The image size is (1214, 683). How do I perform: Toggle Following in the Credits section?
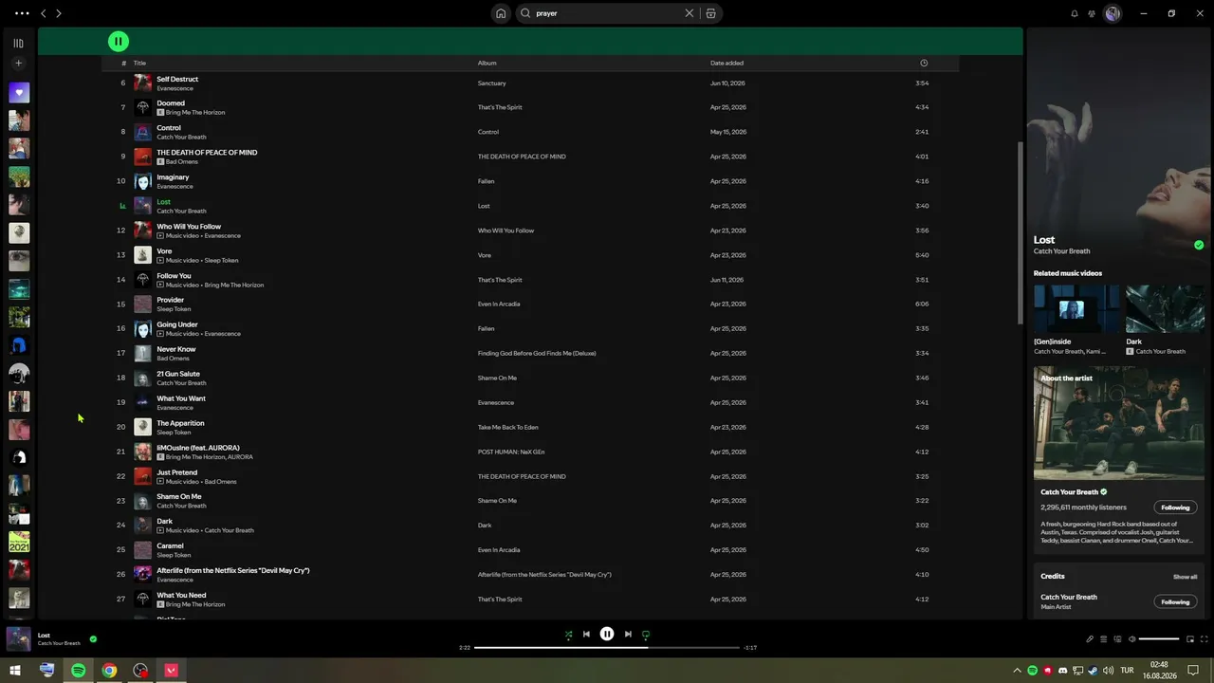tap(1175, 601)
